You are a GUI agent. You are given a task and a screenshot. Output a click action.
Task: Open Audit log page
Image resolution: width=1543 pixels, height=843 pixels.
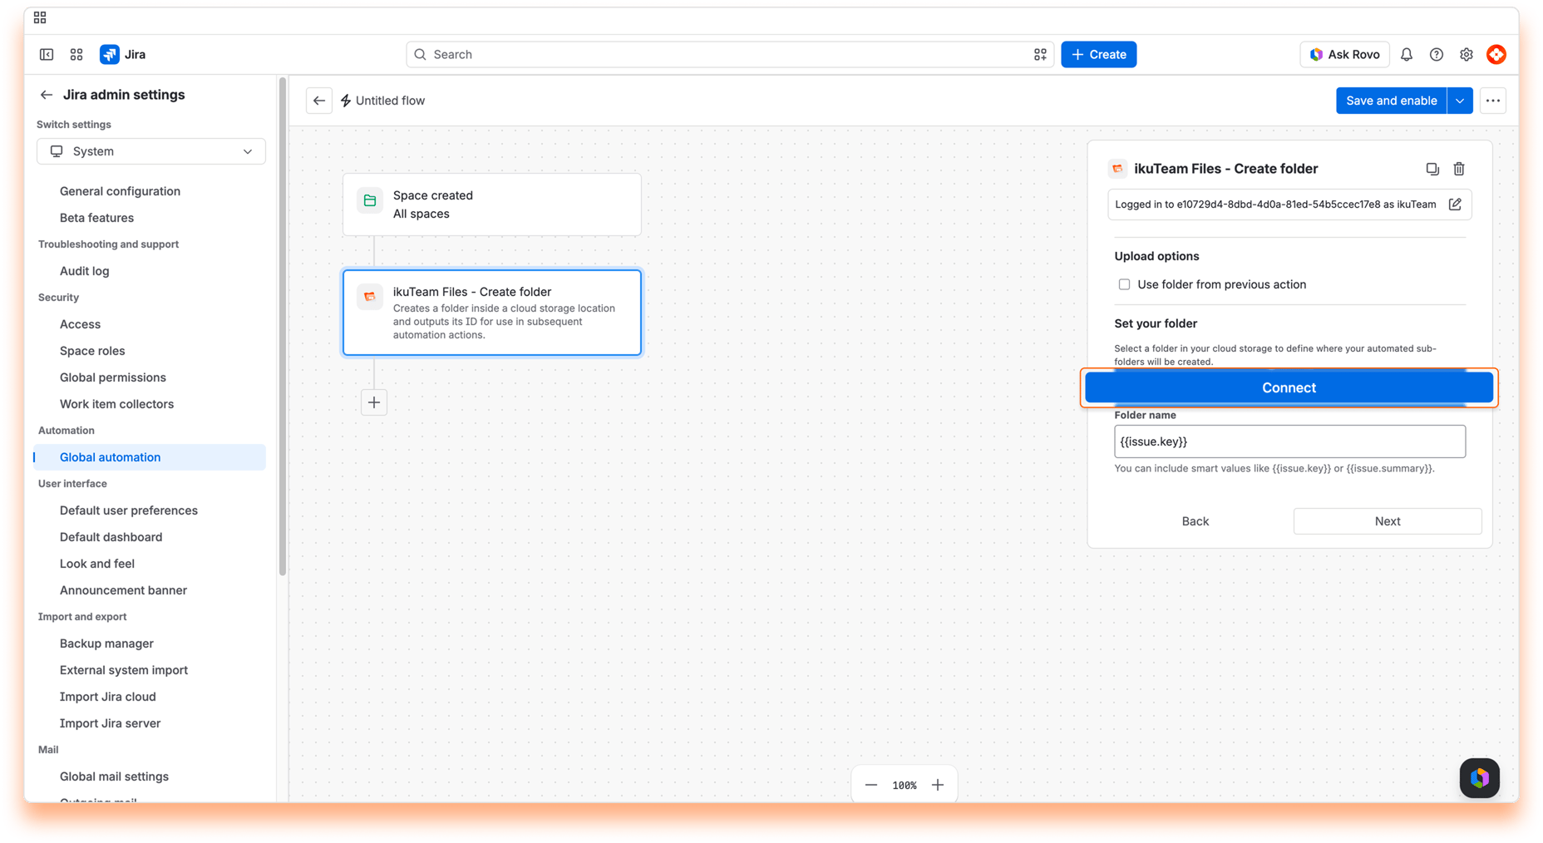(x=84, y=271)
